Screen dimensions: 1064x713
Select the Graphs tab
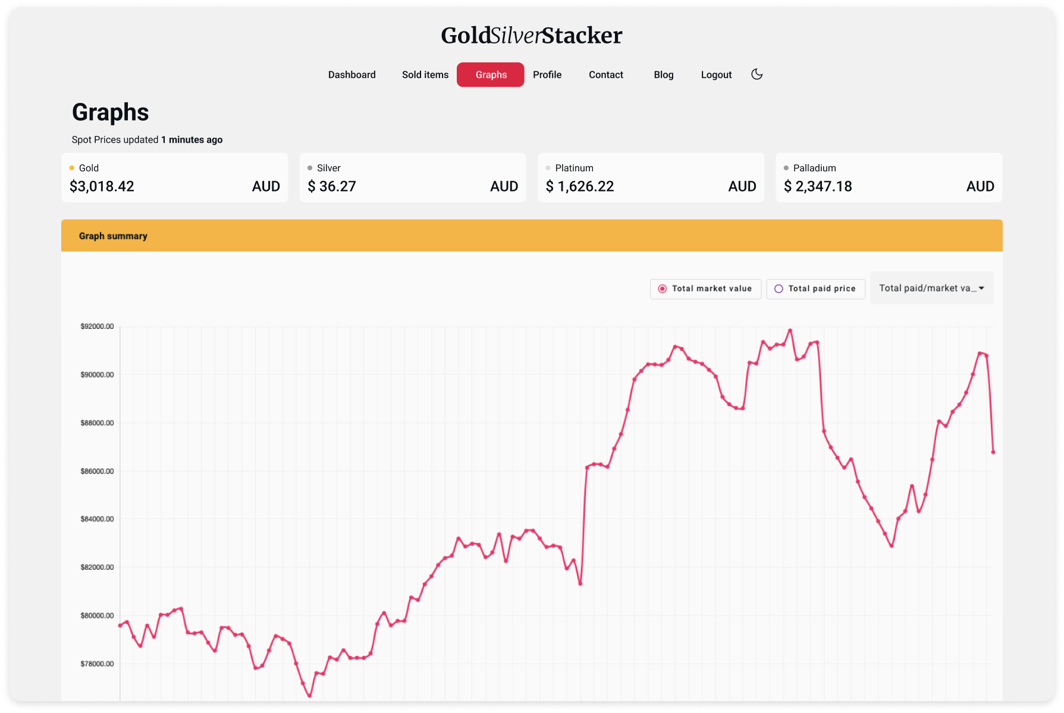pyautogui.click(x=490, y=75)
